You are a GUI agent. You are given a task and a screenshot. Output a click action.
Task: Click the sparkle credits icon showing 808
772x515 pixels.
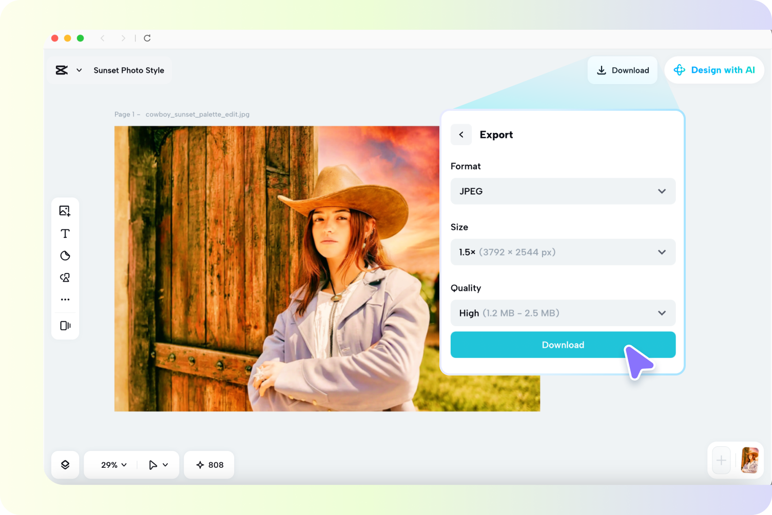tap(208, 465)
